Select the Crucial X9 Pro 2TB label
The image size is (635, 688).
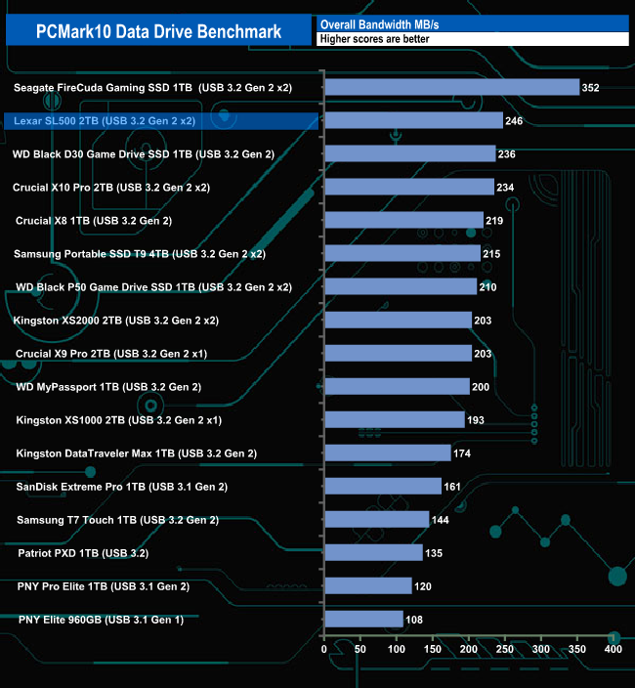point(111,354)
